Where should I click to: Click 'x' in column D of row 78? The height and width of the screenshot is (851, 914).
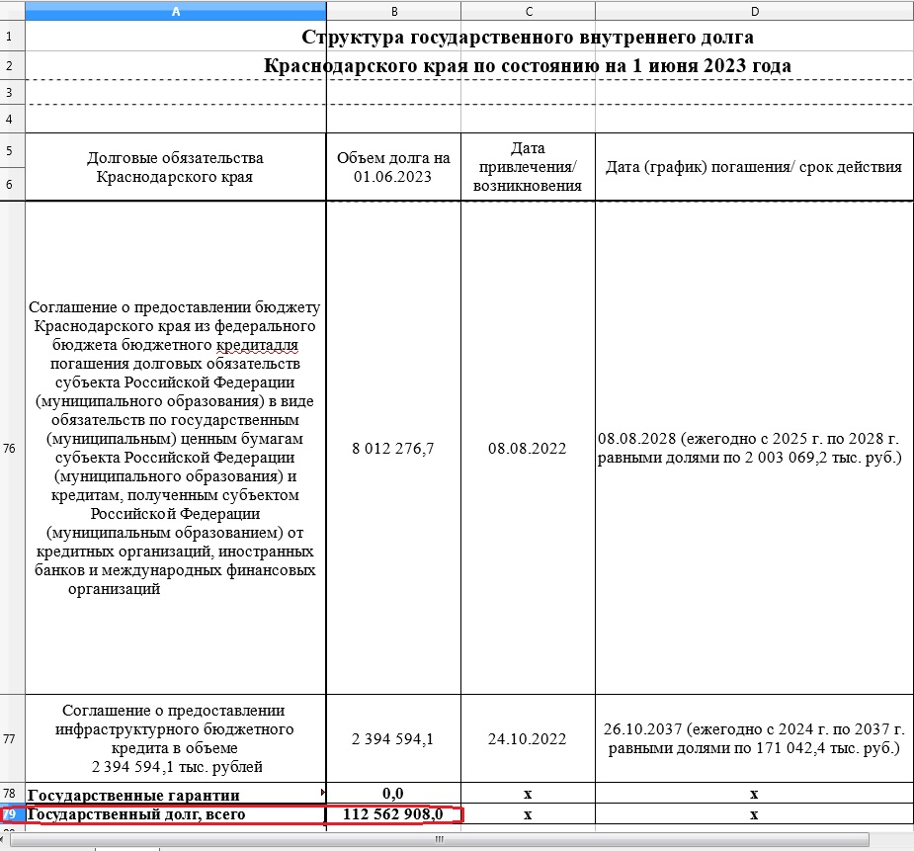(754, 794)
